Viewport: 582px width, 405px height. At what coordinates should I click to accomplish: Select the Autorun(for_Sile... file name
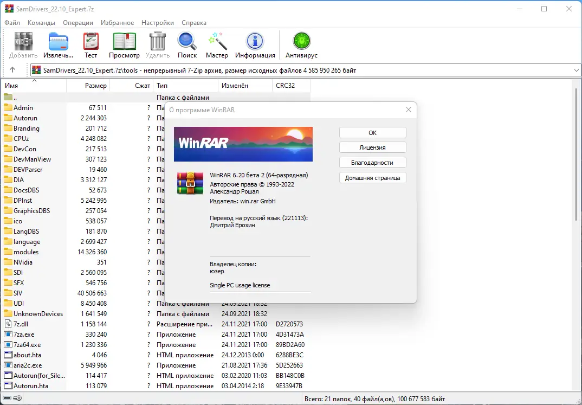click(40, 376)
